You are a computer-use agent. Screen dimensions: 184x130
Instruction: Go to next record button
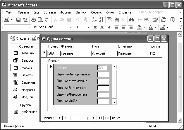(93, 118)
